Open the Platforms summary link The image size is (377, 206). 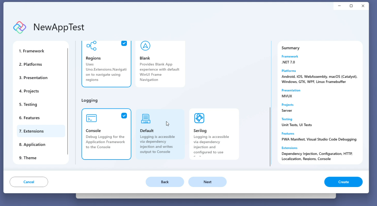(x=288, y=71)
